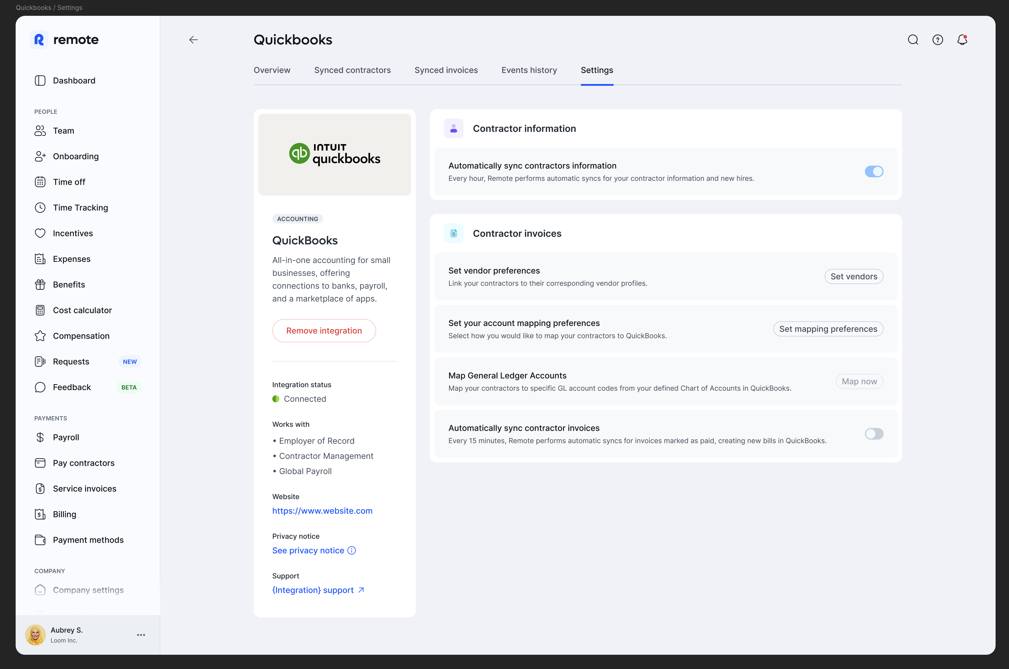This screenshot has width=1009, height=669.
Task: Click the Onboarding add-person icon
Action: (x=40, y=156)
